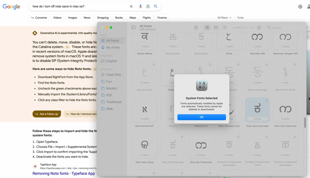Screen dimensions: 310x178
Task: Open the Web collection
Action: [112, 109]
